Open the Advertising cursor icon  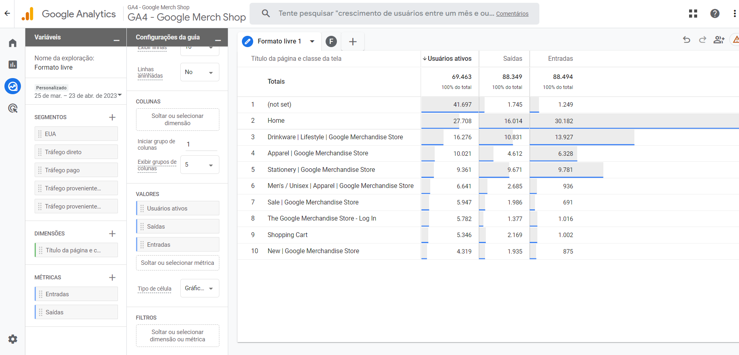(12, 108)
